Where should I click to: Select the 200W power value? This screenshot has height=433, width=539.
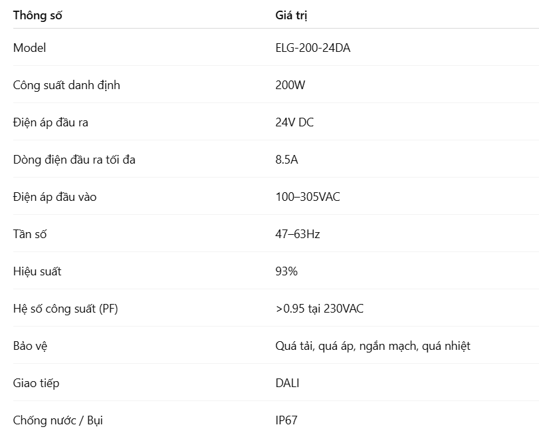tap(290, 85)
